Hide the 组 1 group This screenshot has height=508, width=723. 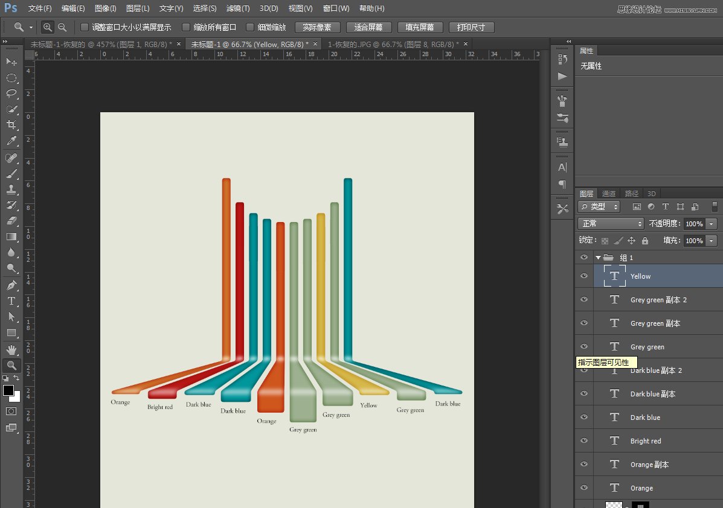pyautogui.click(x=584, y=257)
